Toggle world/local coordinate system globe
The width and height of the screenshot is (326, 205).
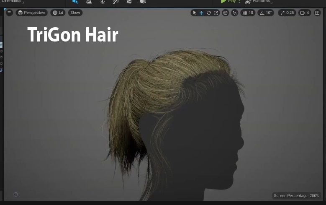(x=225, y=13)
